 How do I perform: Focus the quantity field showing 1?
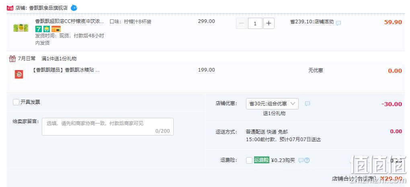tap(255, 24)
